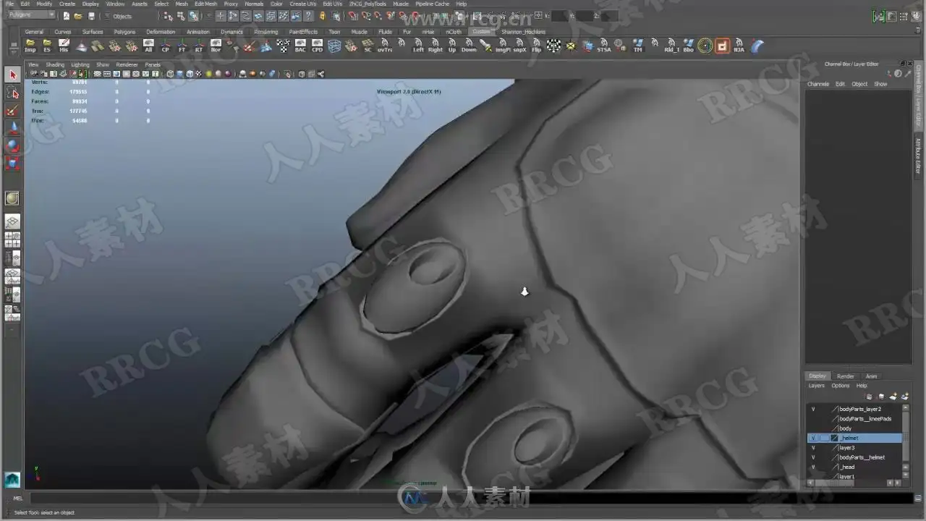Run the uvTrc shelf script
The width and height of the screenshot is (926, 521).
coord(385,46)
